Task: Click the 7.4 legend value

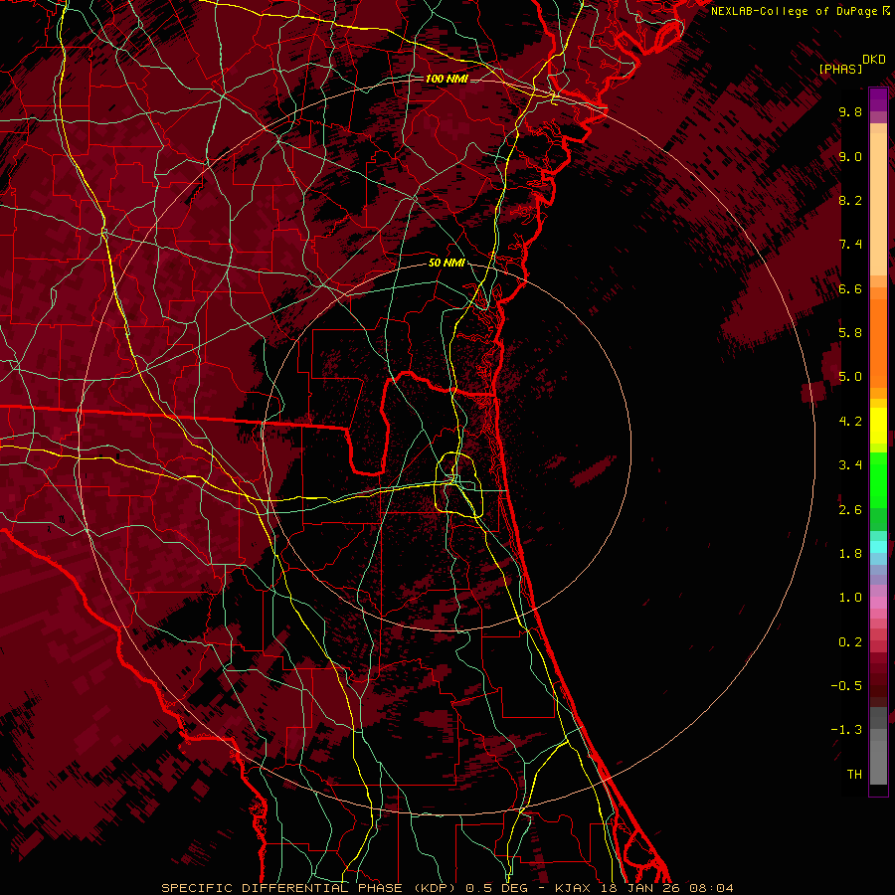Action: [x=850, y=245]
